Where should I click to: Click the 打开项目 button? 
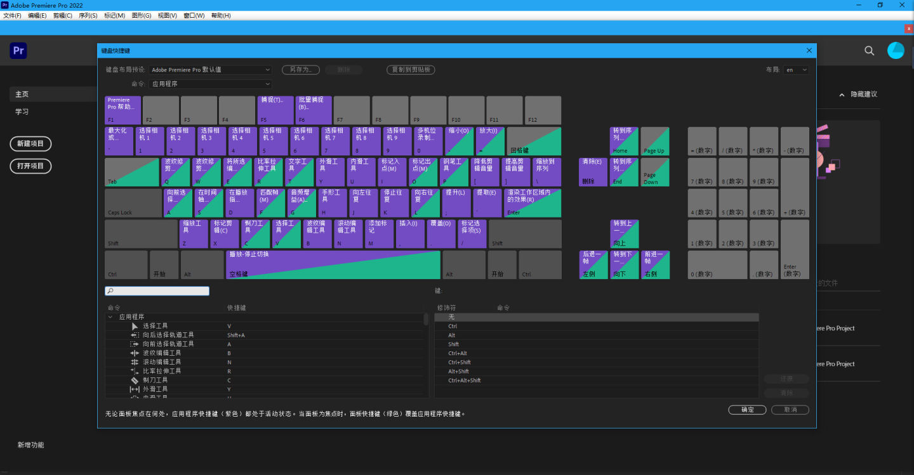30,166
